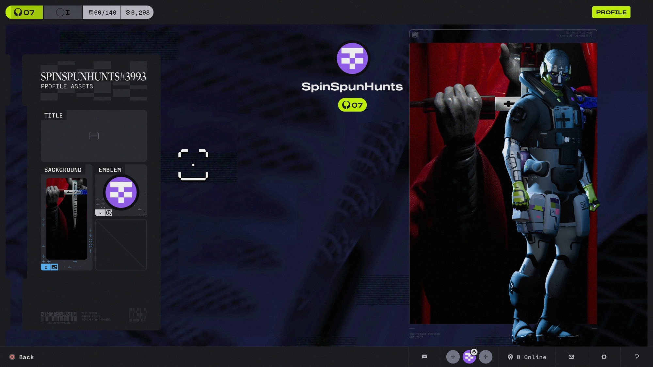
Task: Open the chat bubble icon
Action: pos(424,357)
